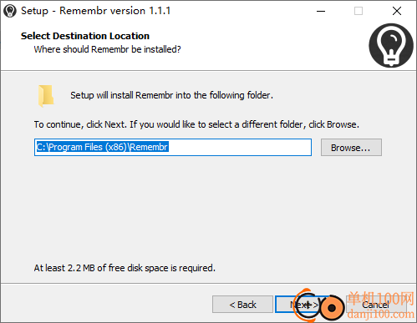Cancel the Remembr installation
The width and height of the screenshot is (417, 323).
click(375, 305)
